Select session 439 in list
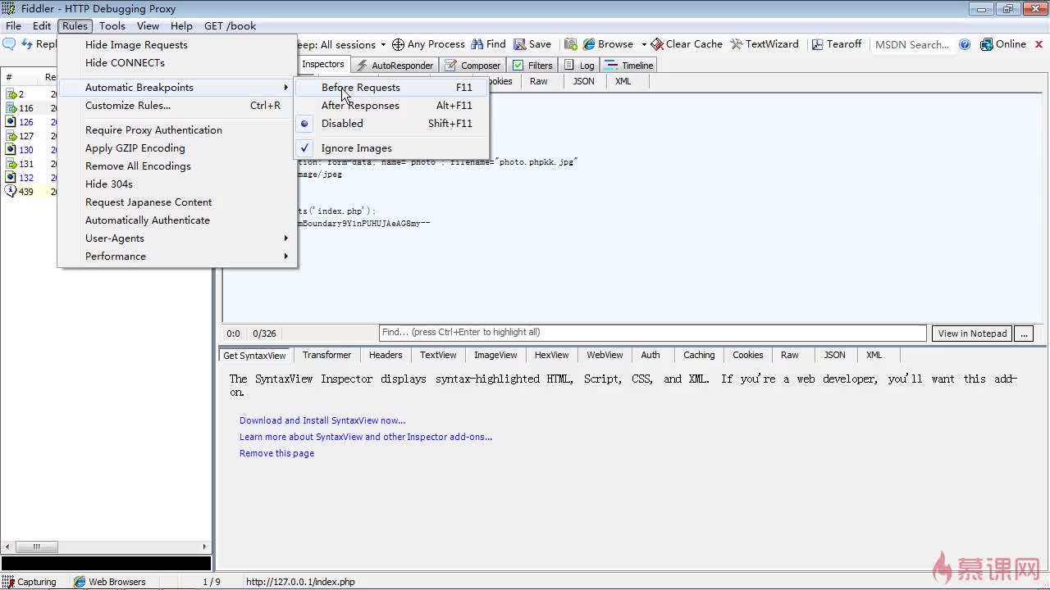 coord(29,192)
